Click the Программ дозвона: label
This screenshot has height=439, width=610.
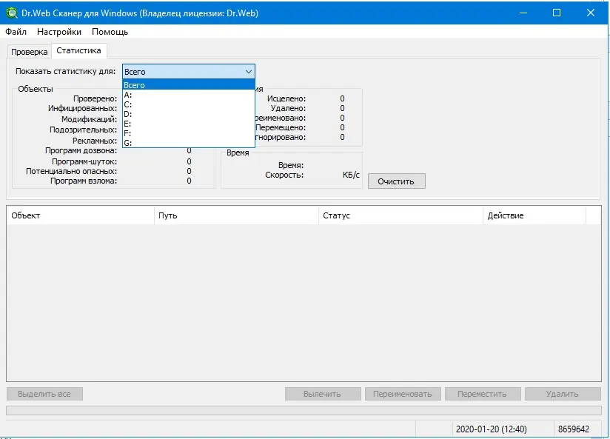coord(81,150)
